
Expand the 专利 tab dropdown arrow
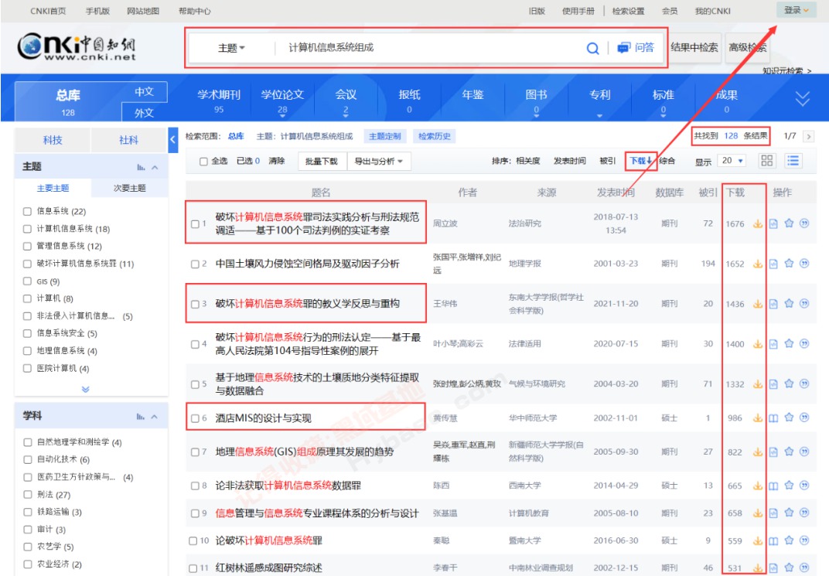coord(599,115)
